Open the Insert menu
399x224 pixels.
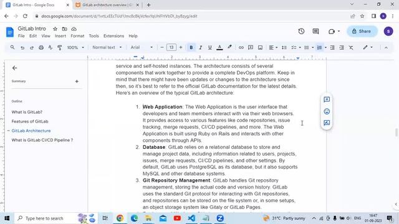point(60,36)
